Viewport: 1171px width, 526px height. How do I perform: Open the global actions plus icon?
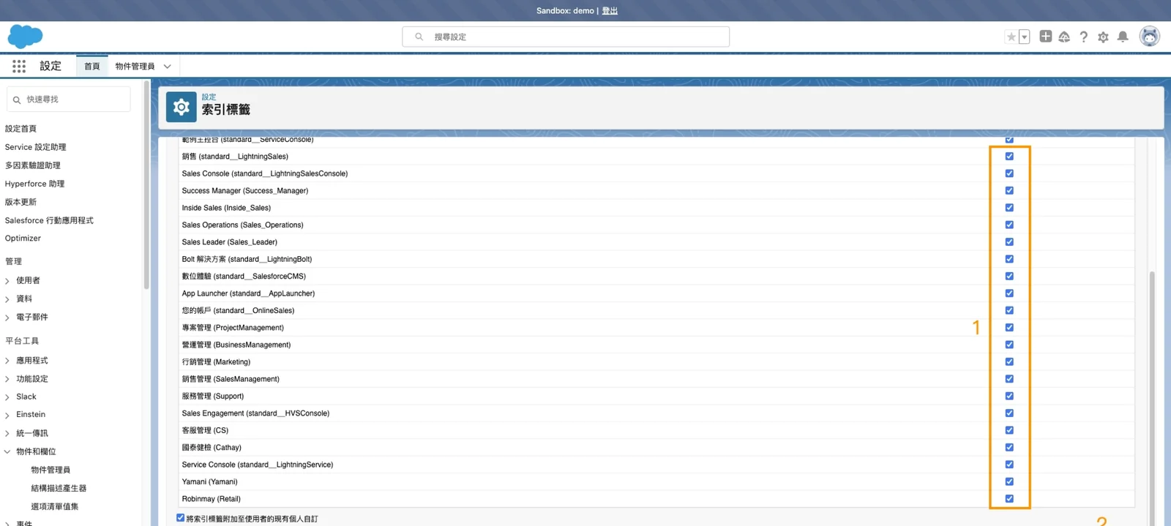click(x=1045, y=36)
